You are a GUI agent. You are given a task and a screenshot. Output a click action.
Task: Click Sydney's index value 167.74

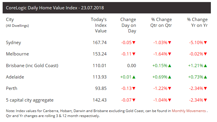(x=99, y=43)
